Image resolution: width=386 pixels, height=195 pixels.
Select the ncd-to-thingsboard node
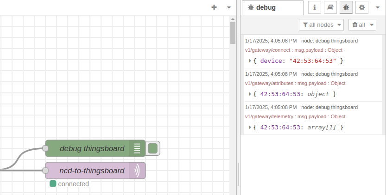click(x=91, y=171)
